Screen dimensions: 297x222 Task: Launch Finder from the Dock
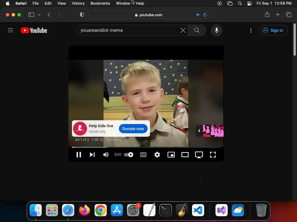36,210
